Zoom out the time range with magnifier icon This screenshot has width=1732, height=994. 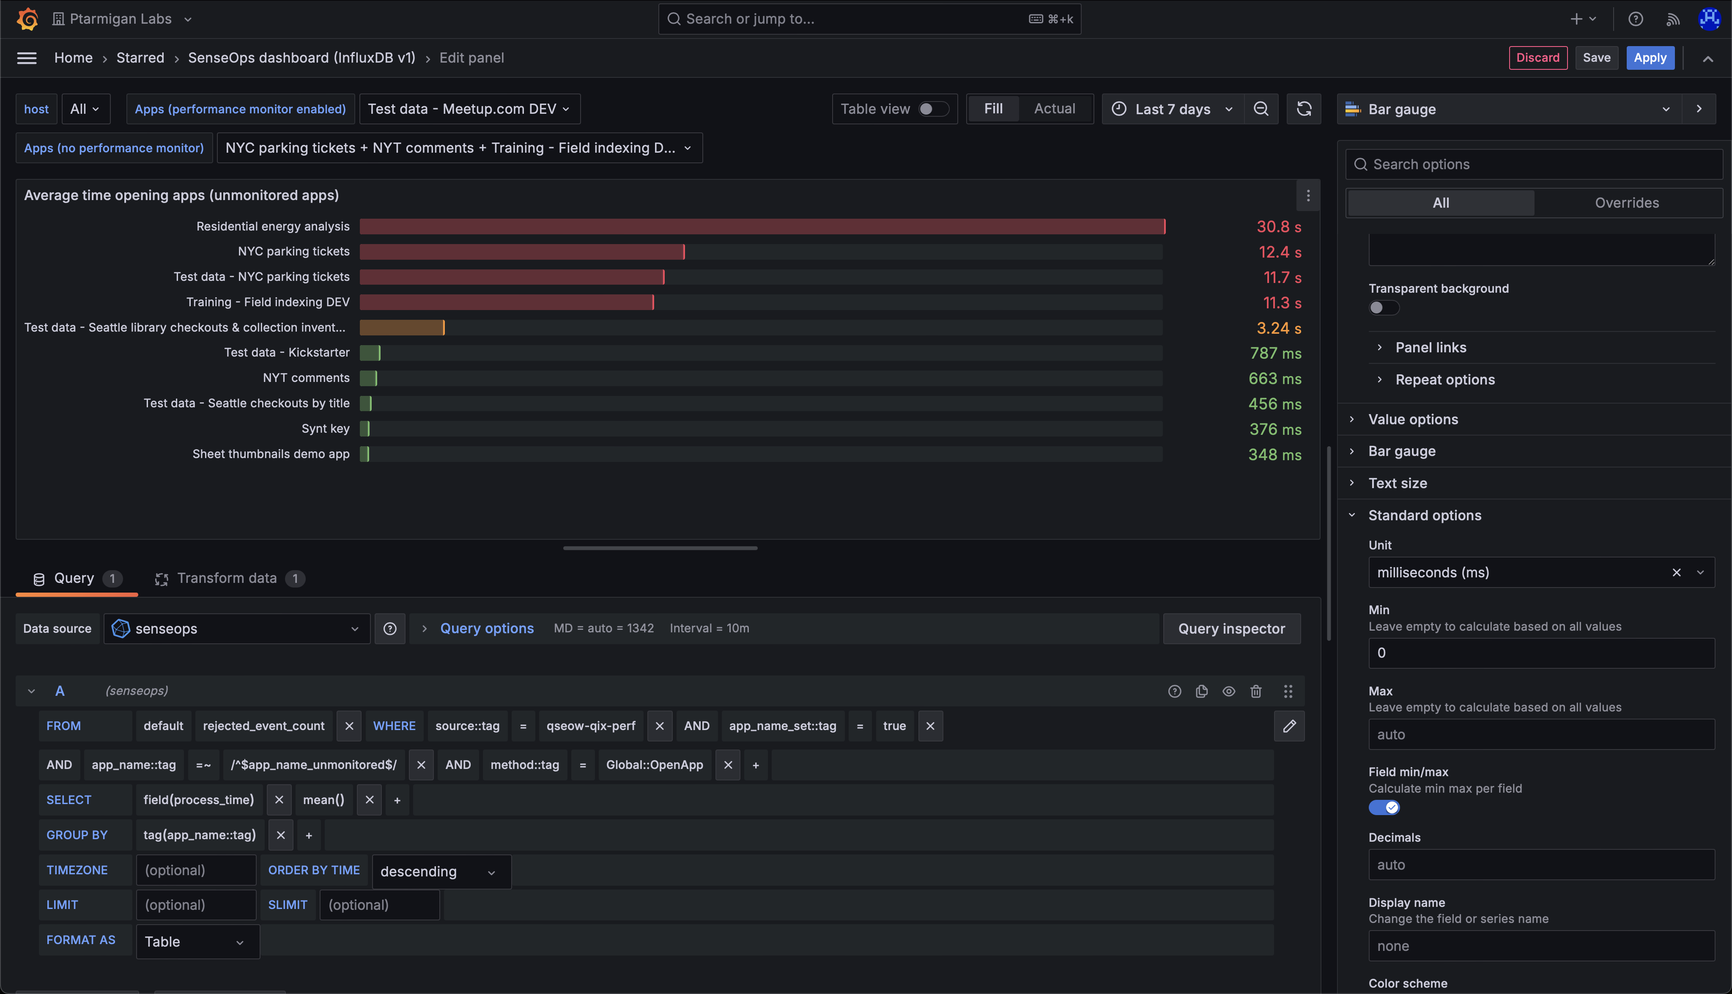1261,109
